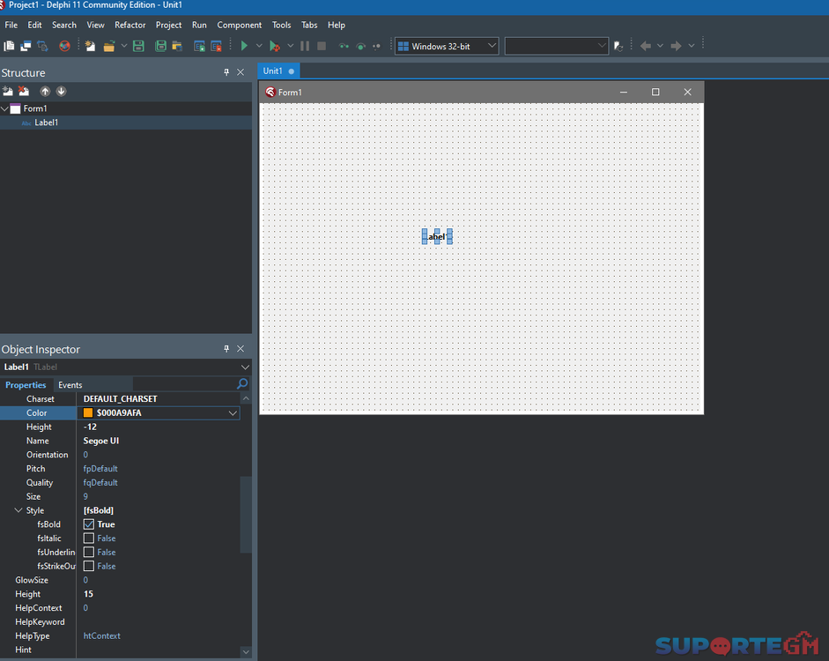The image size is (829, 661).
Task: Click the Size property value field
Action: pyautogui.click(x=159, y=496)
